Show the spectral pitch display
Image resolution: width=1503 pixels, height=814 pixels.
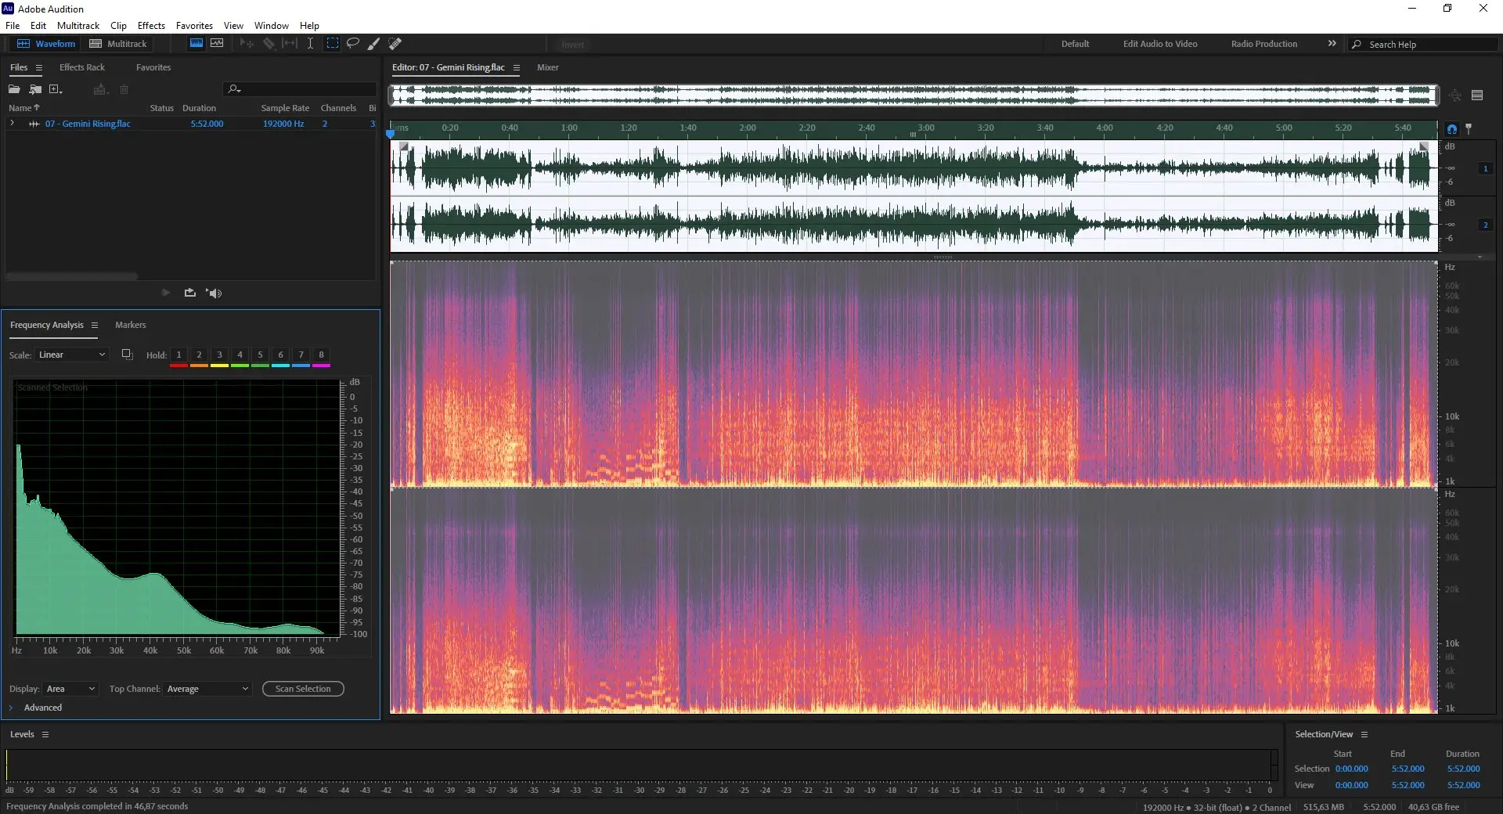pos(217,44)
